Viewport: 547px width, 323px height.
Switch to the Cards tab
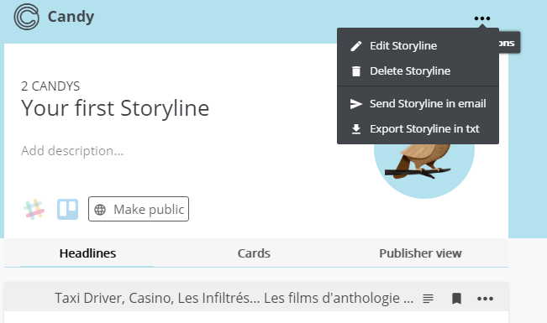click(254, 253)
